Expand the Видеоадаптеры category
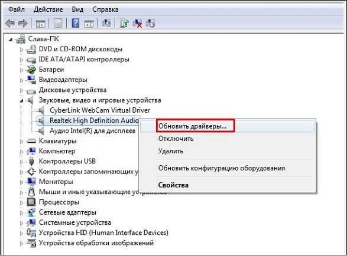 coord(21,80)
